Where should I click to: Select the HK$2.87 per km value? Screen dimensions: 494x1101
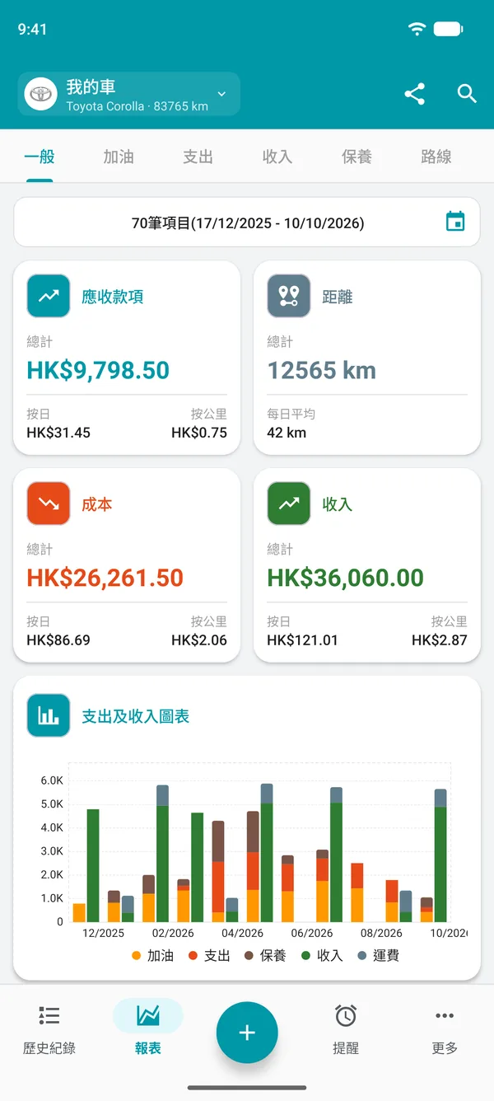click(x=440, y=640)
